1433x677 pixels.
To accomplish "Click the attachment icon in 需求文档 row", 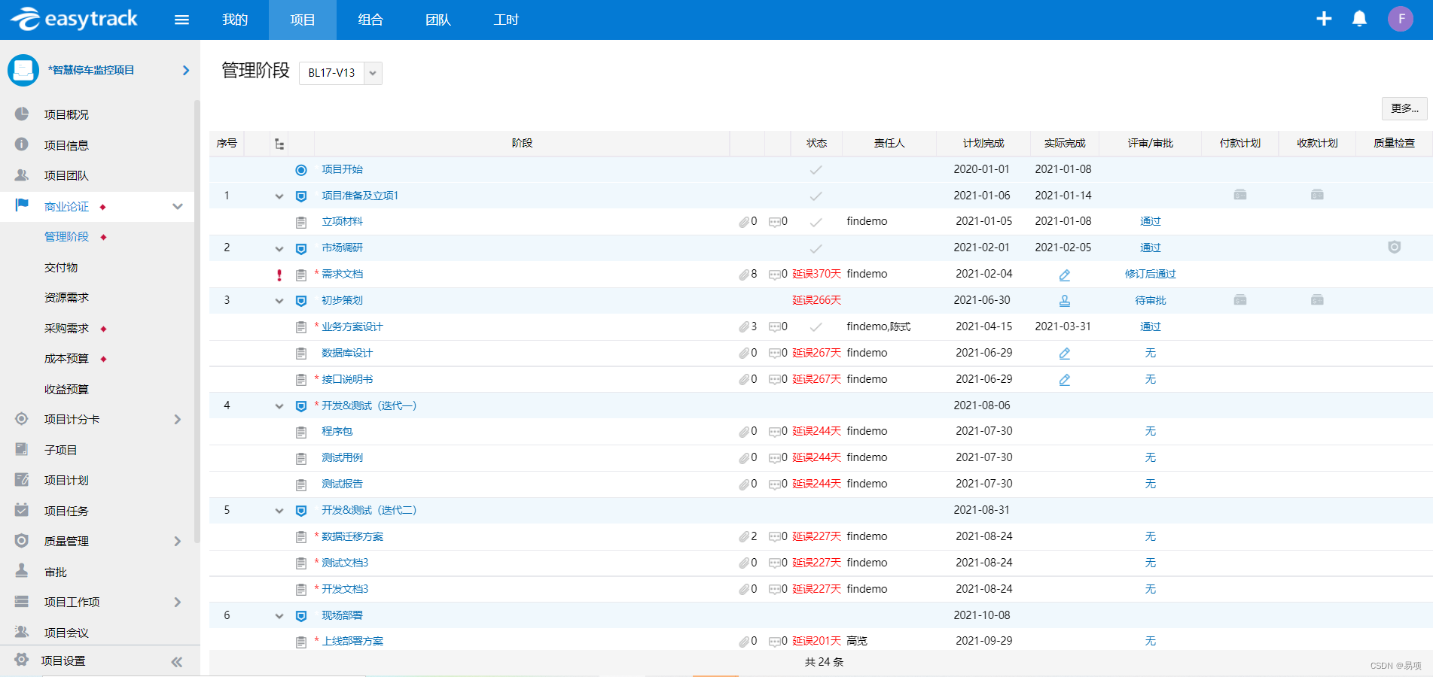I will (744, 275).
